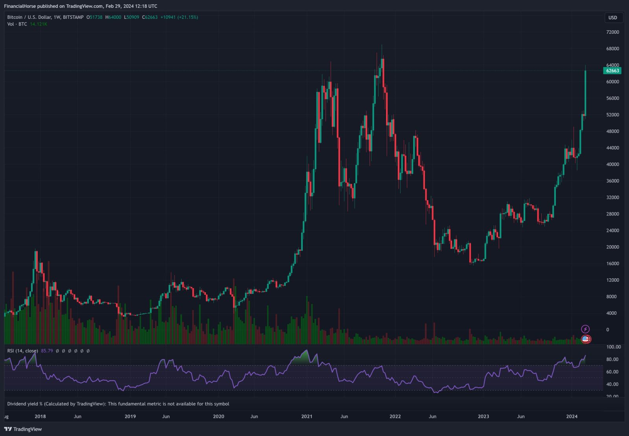Click the 2023 time axis label
The height and width of the screenshot is (436, 629).
(483, 416)
